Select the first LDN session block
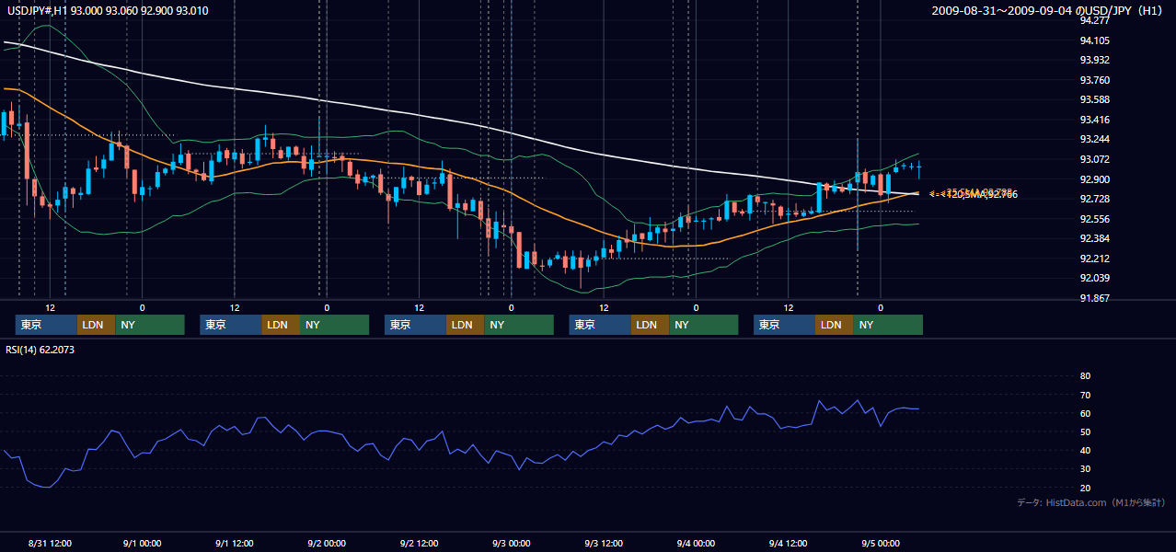This screenshot has width=1176, height=552. coord(96,325)
